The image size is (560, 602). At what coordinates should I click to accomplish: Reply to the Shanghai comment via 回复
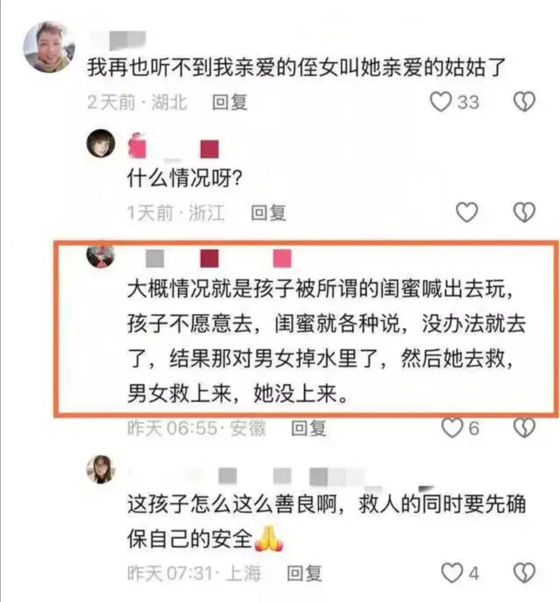click(x=304, y=573)
